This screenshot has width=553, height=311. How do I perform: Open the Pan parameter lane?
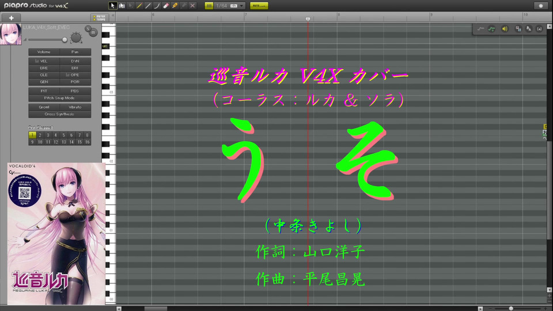75,52
